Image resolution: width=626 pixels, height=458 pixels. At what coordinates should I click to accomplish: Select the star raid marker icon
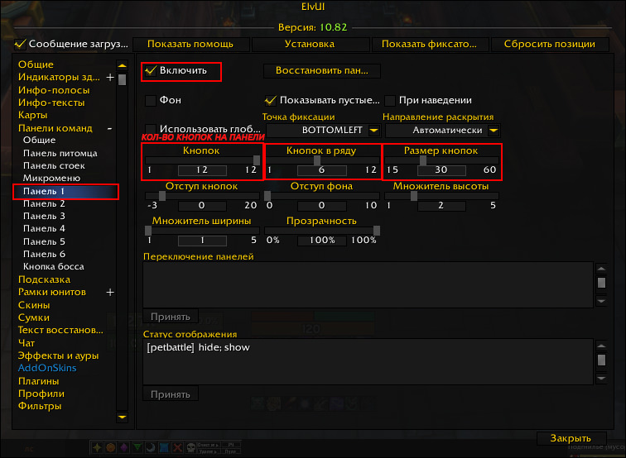97,448
